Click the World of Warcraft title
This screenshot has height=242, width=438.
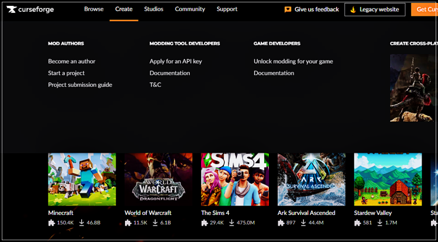point(148,213)
